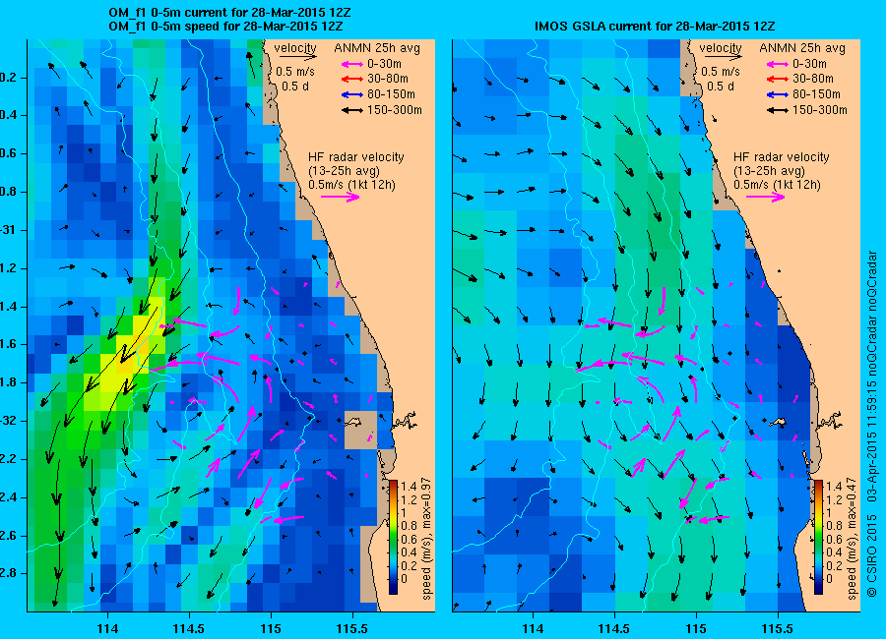Image resolution: width=886 pixels, height=639 pixels.
Task: Click the '150-300m' text in left legend
Action: point(395,110)
